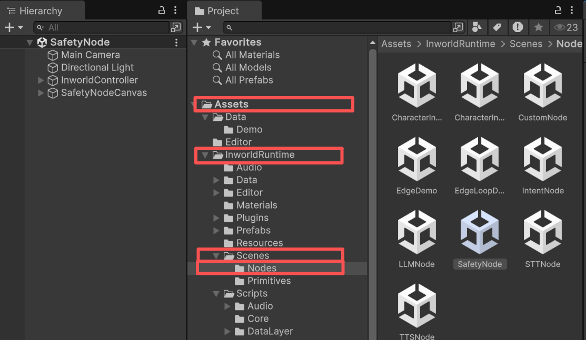Click the folder tree scrollbar up arrow
This screenshot has width=586, height=340.
click(x=373, y=43)
